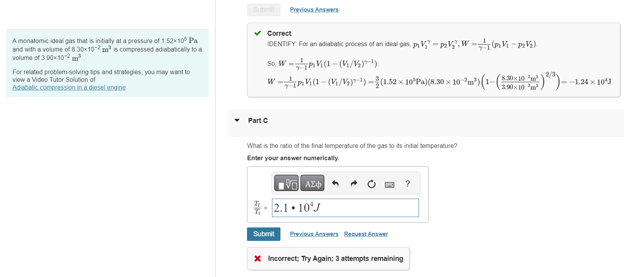
Task: Click the Correct feedback heading
Action: click(279, 33)
